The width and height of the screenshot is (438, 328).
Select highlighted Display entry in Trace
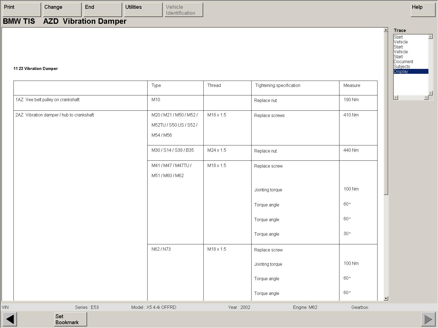point(401,72)
